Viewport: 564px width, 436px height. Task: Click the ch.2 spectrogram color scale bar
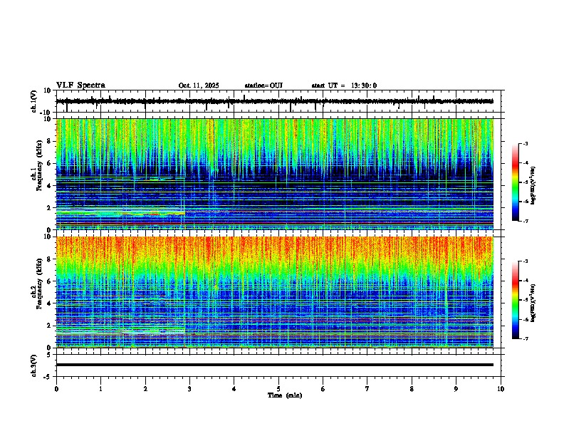(x=516, y=300)
